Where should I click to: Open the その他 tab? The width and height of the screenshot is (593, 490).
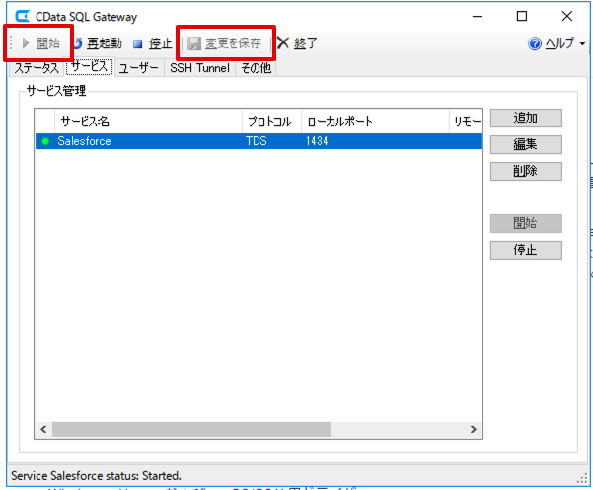point(256,68)
